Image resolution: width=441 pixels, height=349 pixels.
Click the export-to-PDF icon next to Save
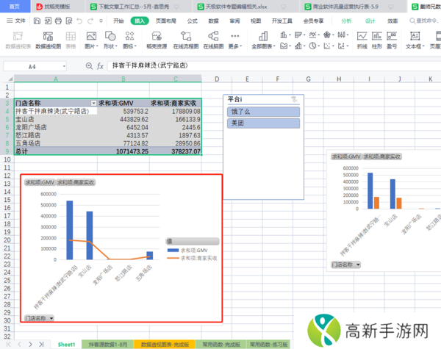48,21
